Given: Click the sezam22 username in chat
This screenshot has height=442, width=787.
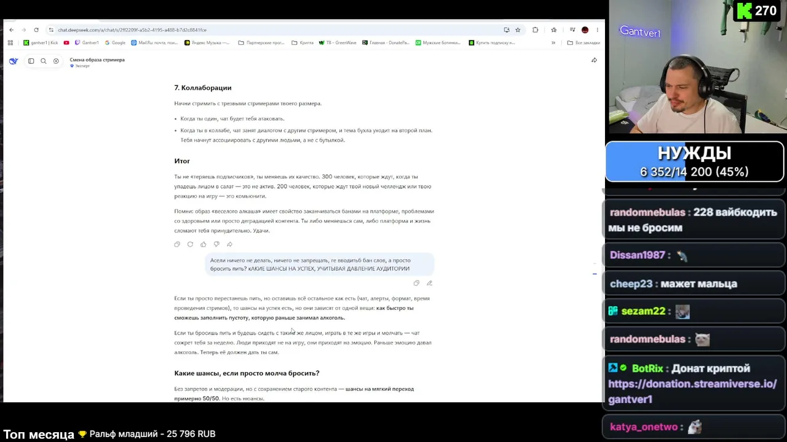Looking at the screenshot, I should tap(643, 311).
